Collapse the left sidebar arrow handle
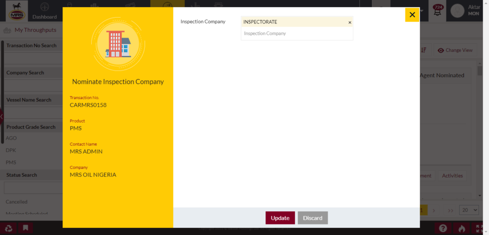Viewport: 489px width, 235px height. (1, 117)
